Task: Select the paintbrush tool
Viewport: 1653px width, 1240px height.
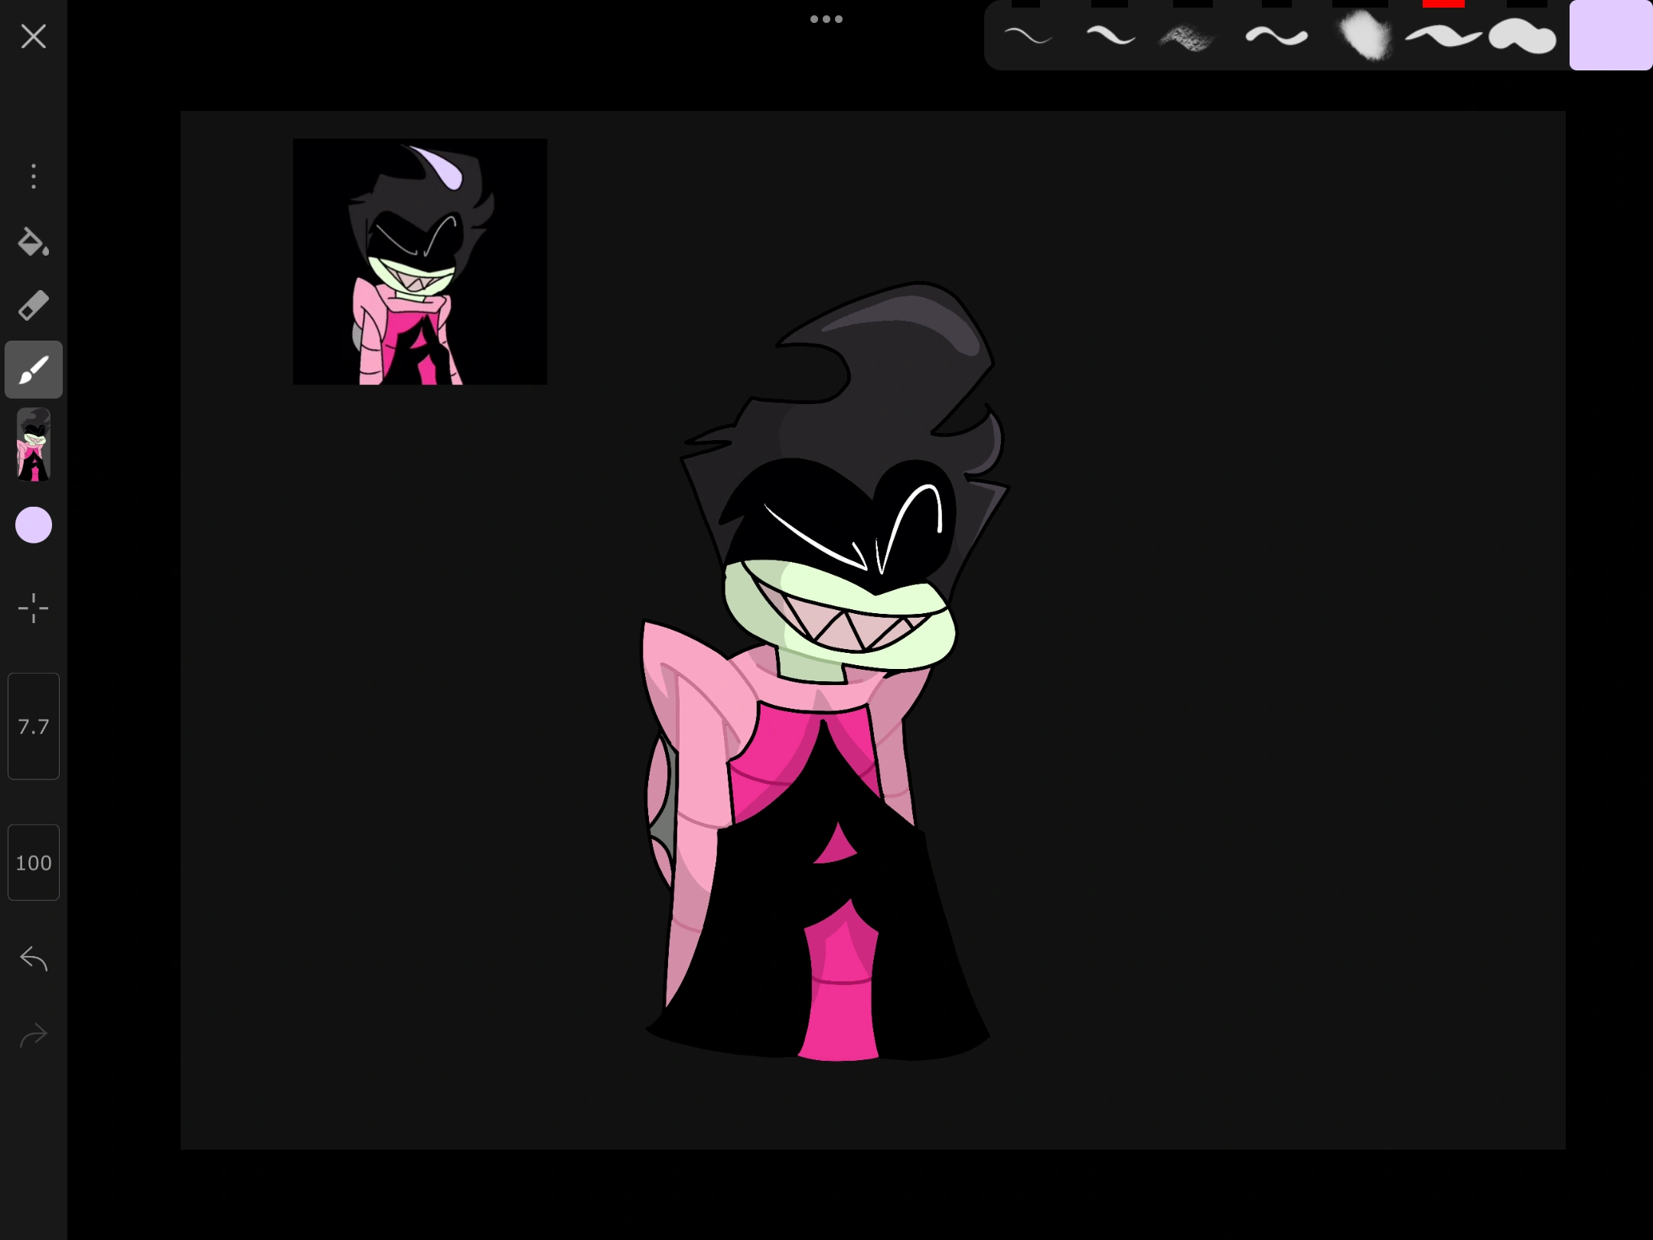Action: coord(34,370)
